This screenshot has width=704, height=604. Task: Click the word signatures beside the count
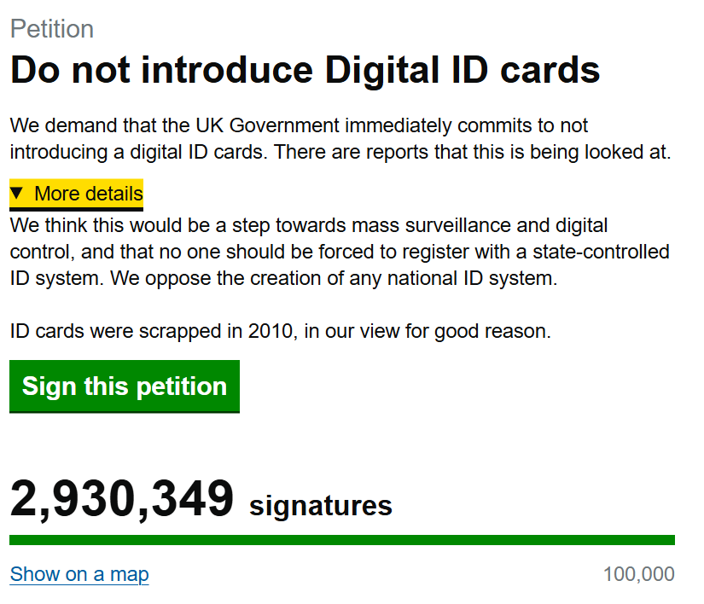coord(320,506)
